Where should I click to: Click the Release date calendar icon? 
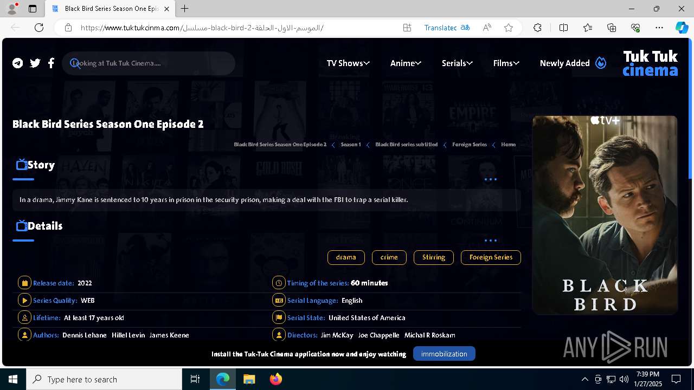pos(24,283)
